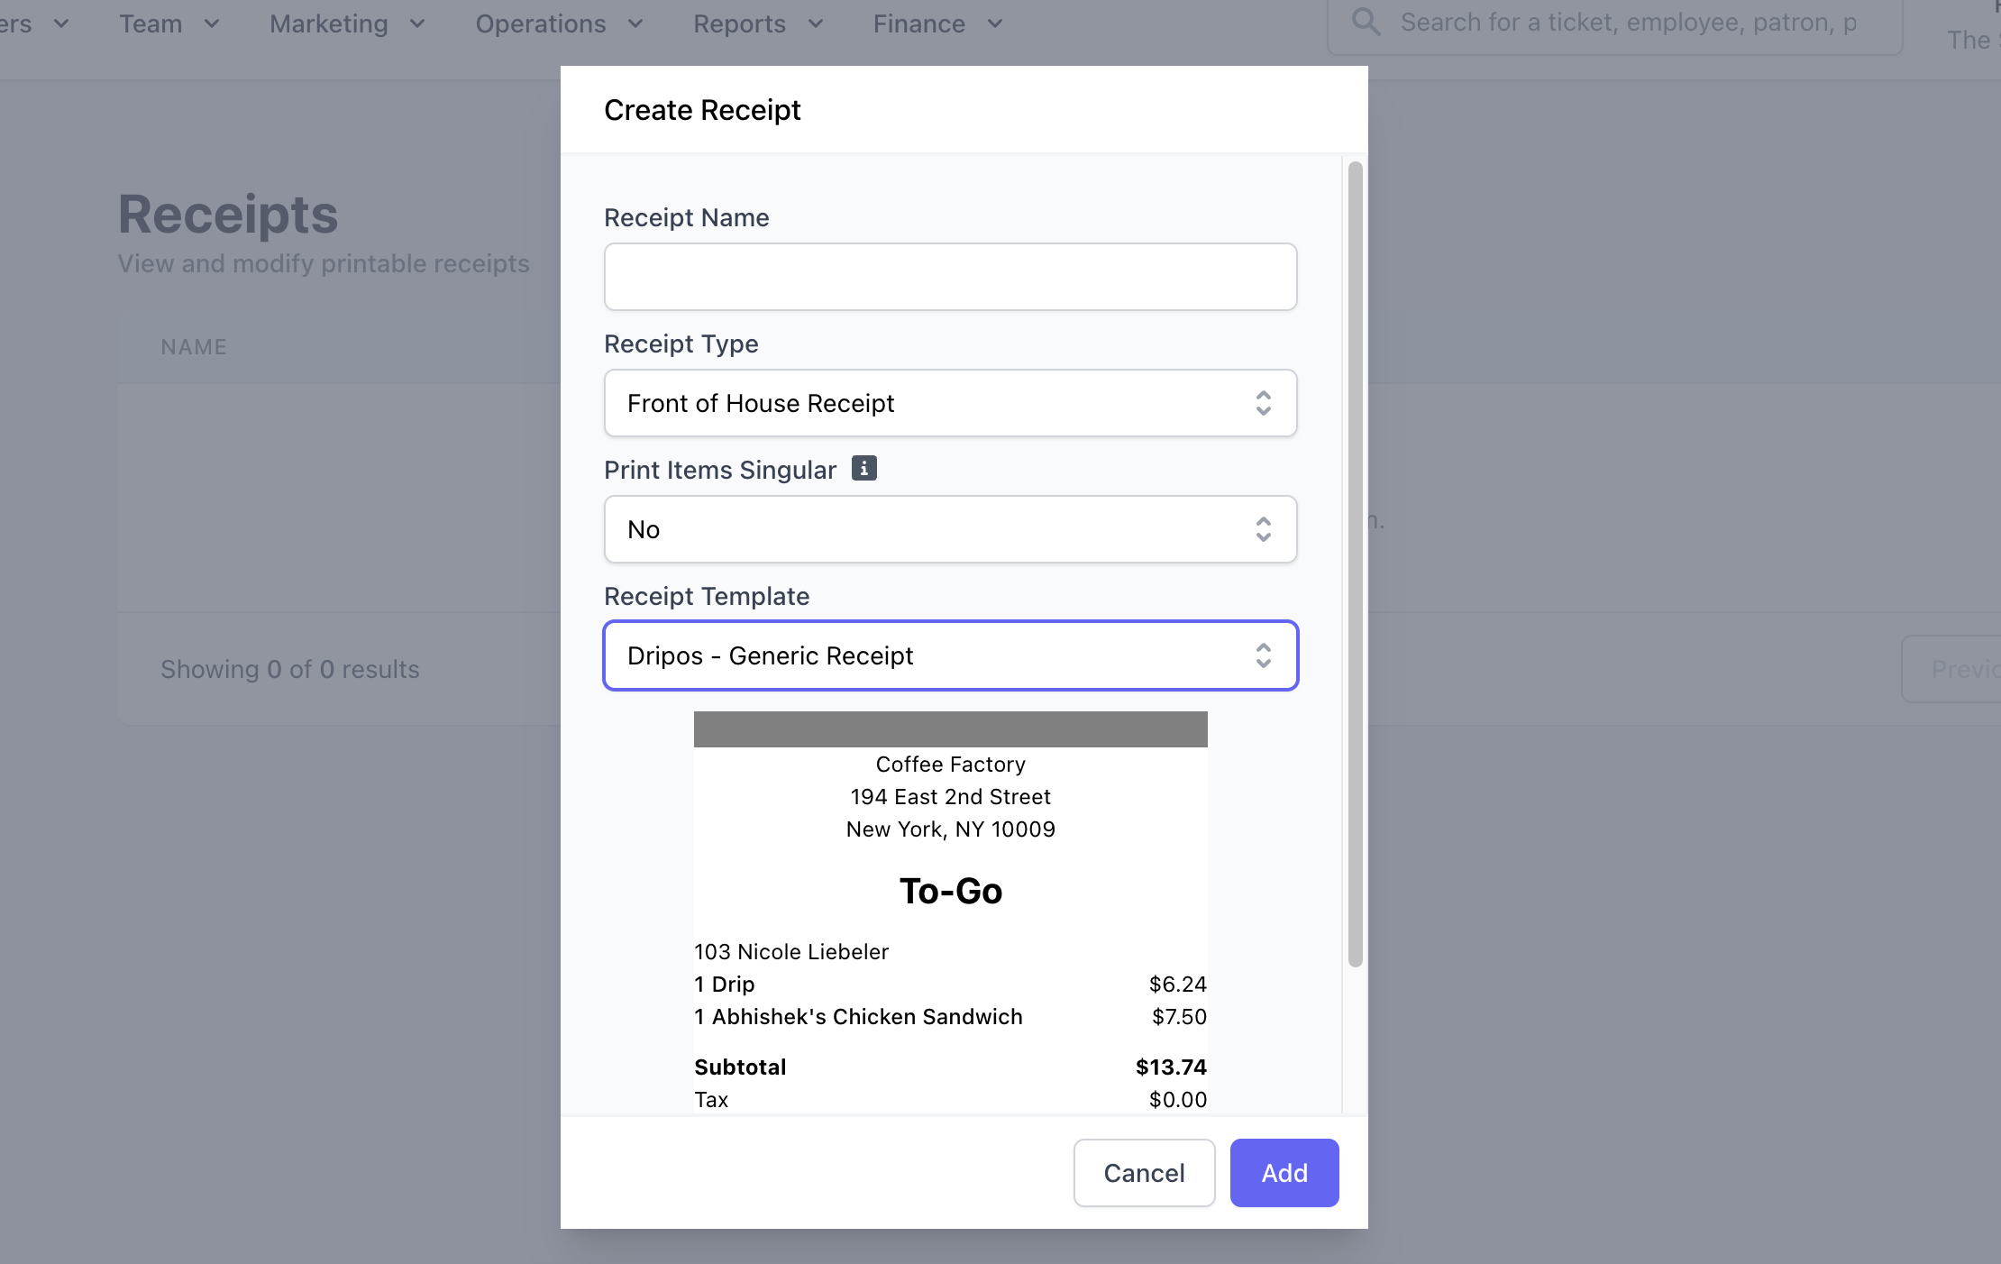Open the Marketing menu
This screenshot has height=1264, width=2001.
point(329,24)
